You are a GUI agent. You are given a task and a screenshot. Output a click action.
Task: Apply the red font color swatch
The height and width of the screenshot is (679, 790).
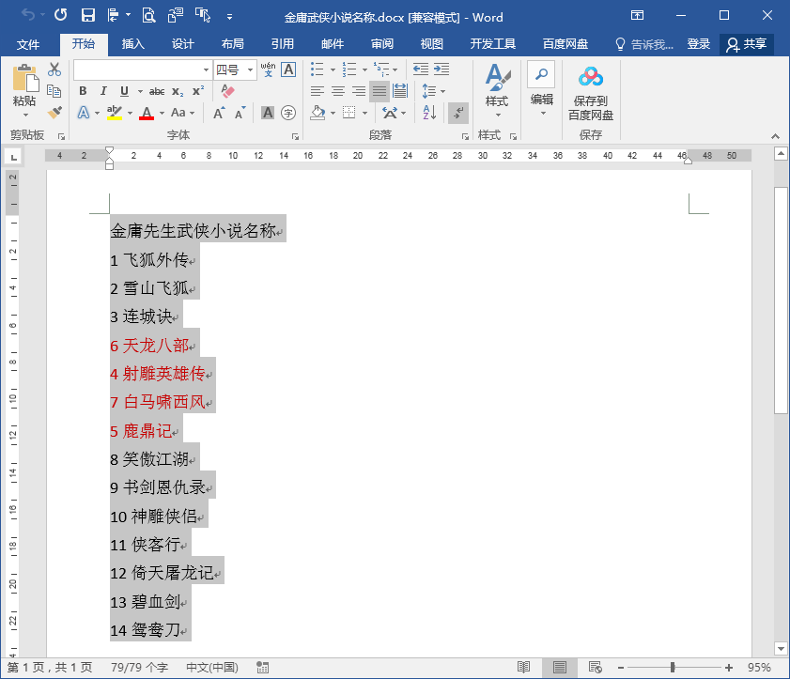point(147,113)
